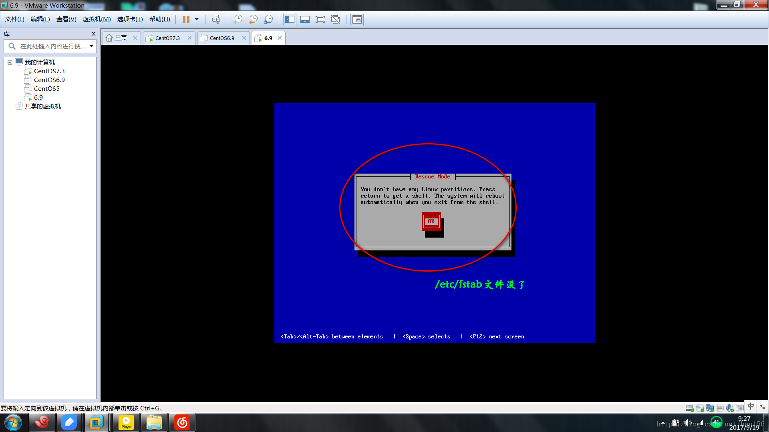Open the snapshot manager

tap(268, 19)
